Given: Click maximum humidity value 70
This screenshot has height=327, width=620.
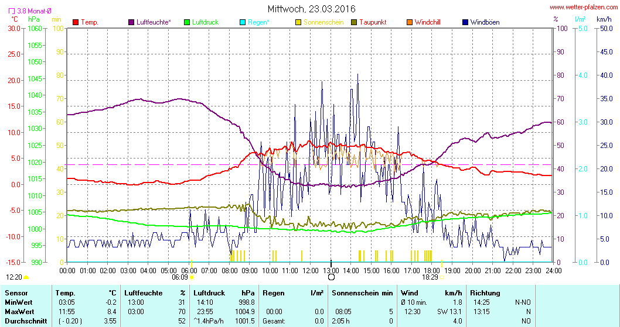Looking at the screenshot, I should pyautogui.click(x=182, y=312).
